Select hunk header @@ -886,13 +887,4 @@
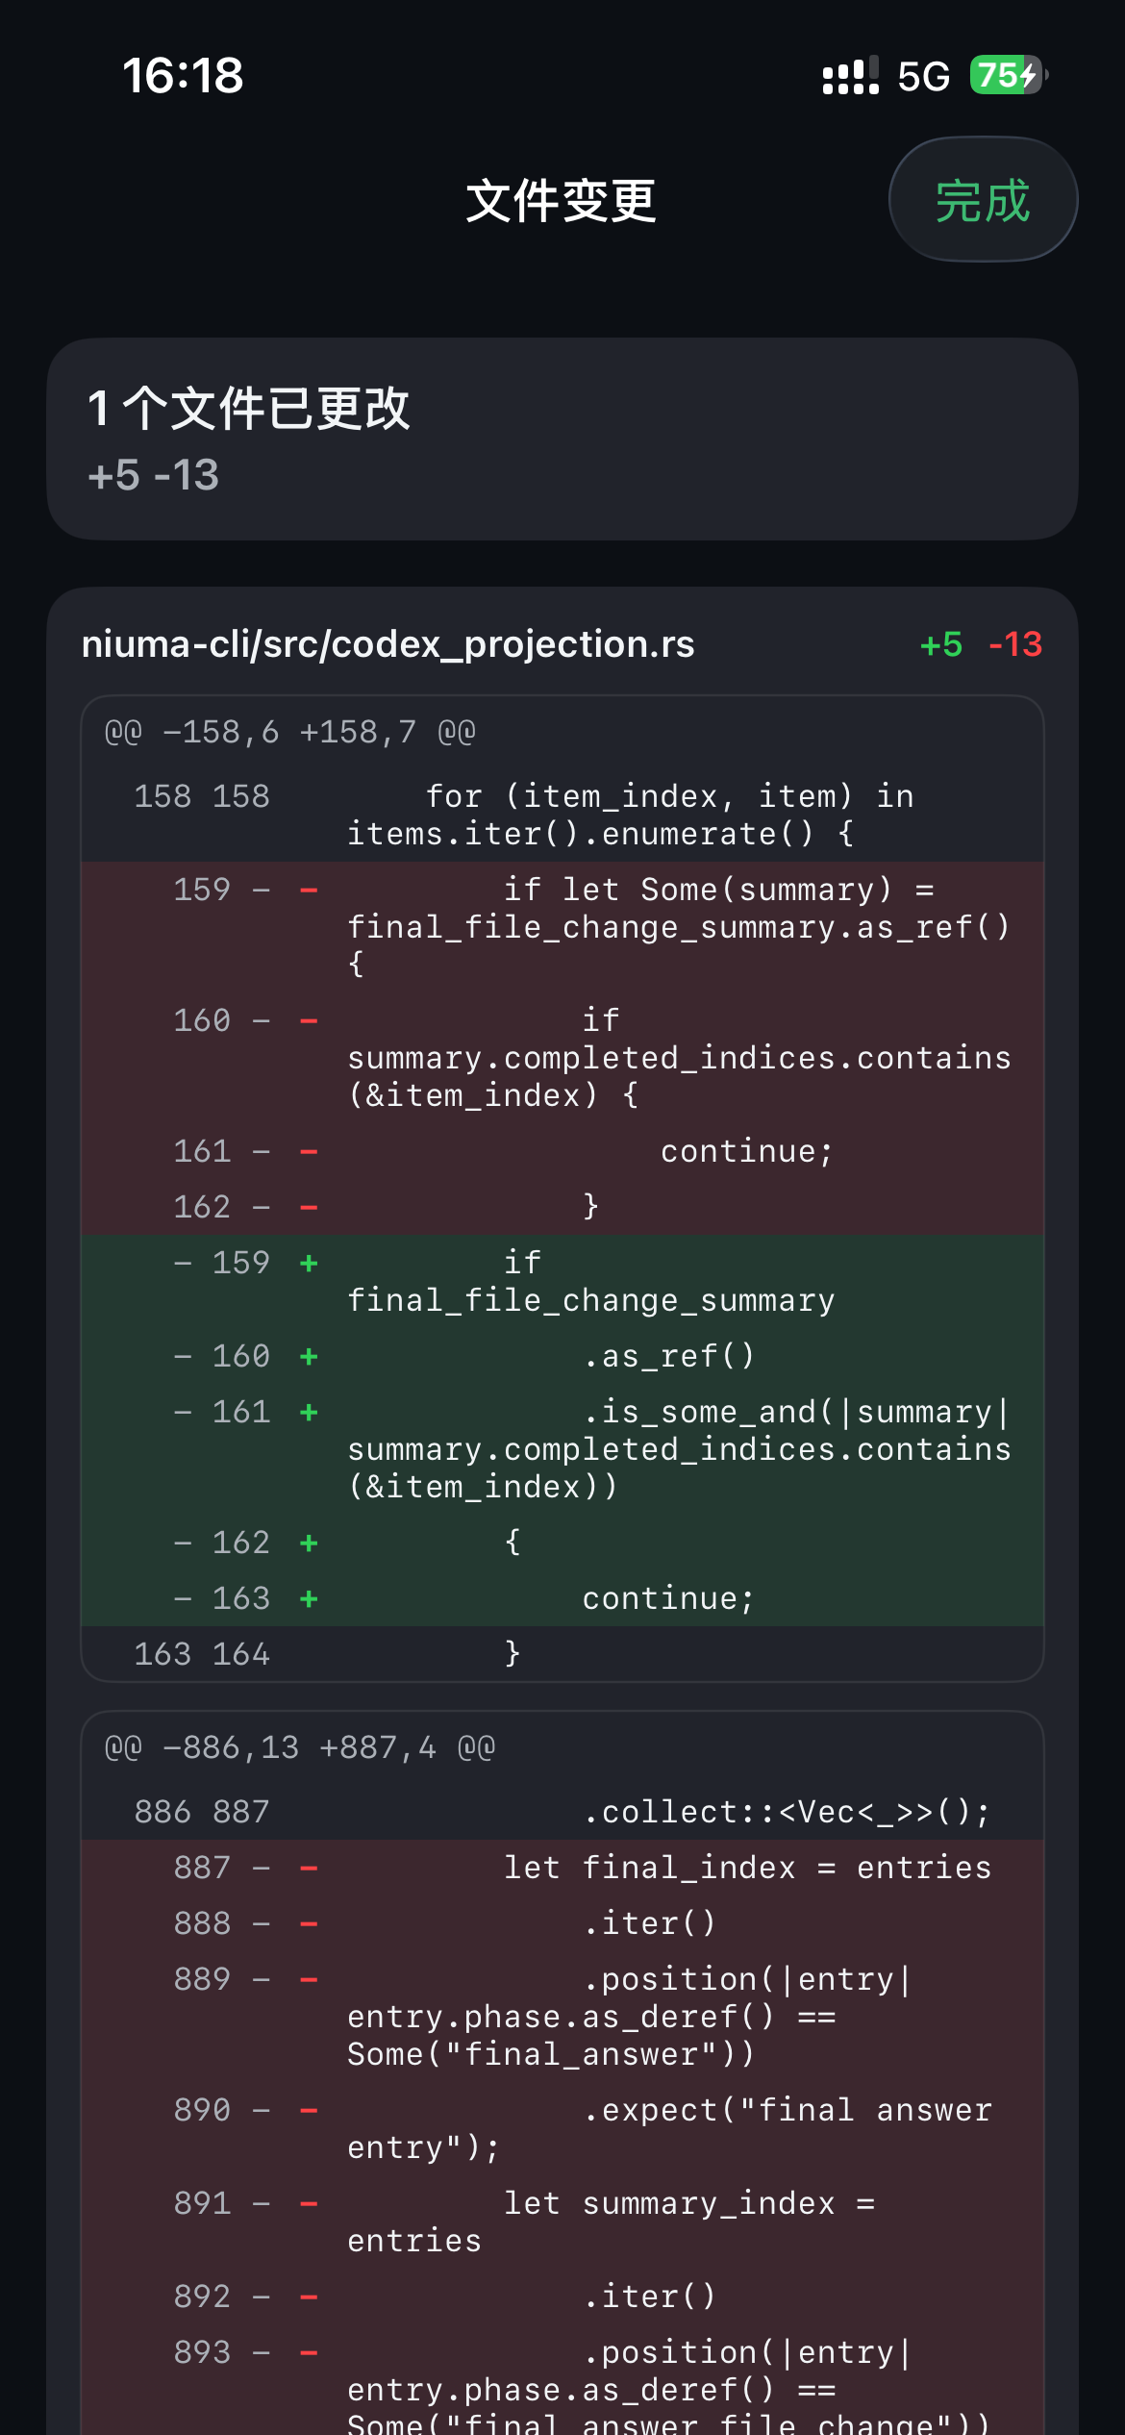 (x=300, y=1747)
